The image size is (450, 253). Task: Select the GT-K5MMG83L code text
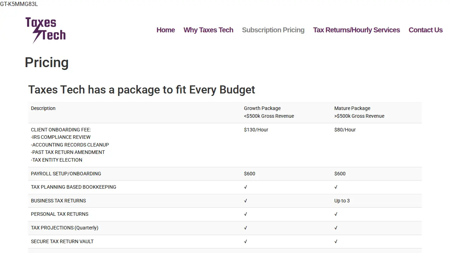click(x=19, y=4)
